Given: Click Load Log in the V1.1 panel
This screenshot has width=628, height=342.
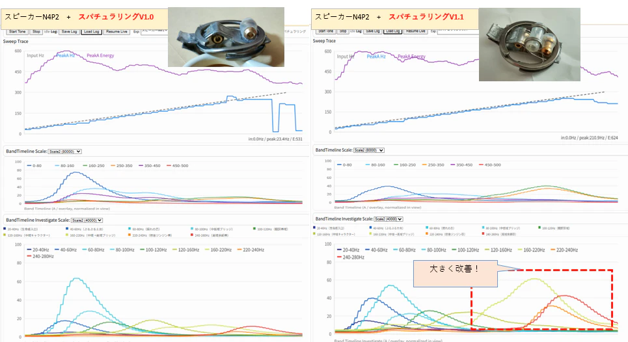Looking at the screenshot, I should point(392,31).
